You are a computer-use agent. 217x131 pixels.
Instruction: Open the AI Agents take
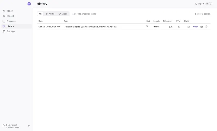tap(196, 27)
